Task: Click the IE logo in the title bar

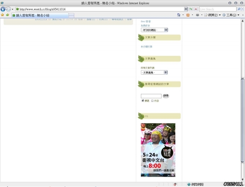Action: [x=2, y=3]
